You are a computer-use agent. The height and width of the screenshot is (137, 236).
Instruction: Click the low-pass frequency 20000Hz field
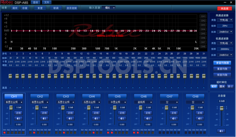(225, 49)
